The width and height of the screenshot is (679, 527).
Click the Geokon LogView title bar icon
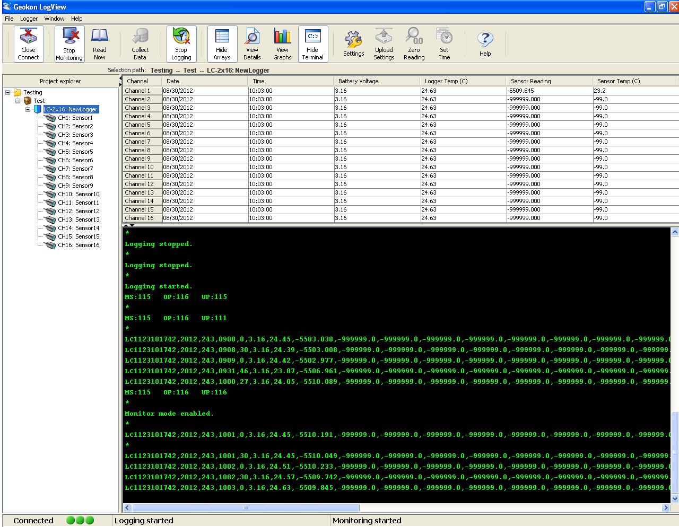(7, 6)
